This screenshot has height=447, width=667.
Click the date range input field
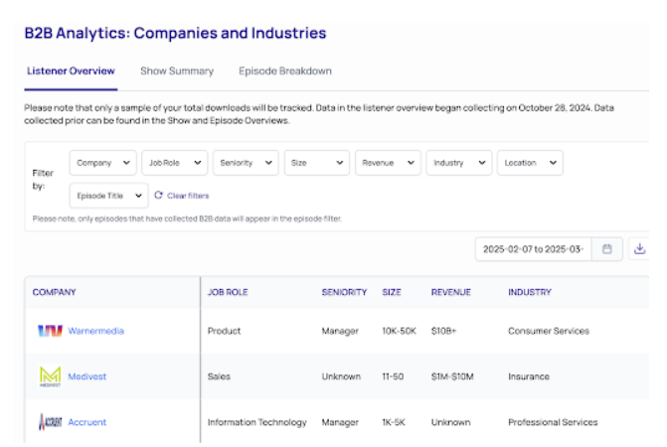point(533,249)
